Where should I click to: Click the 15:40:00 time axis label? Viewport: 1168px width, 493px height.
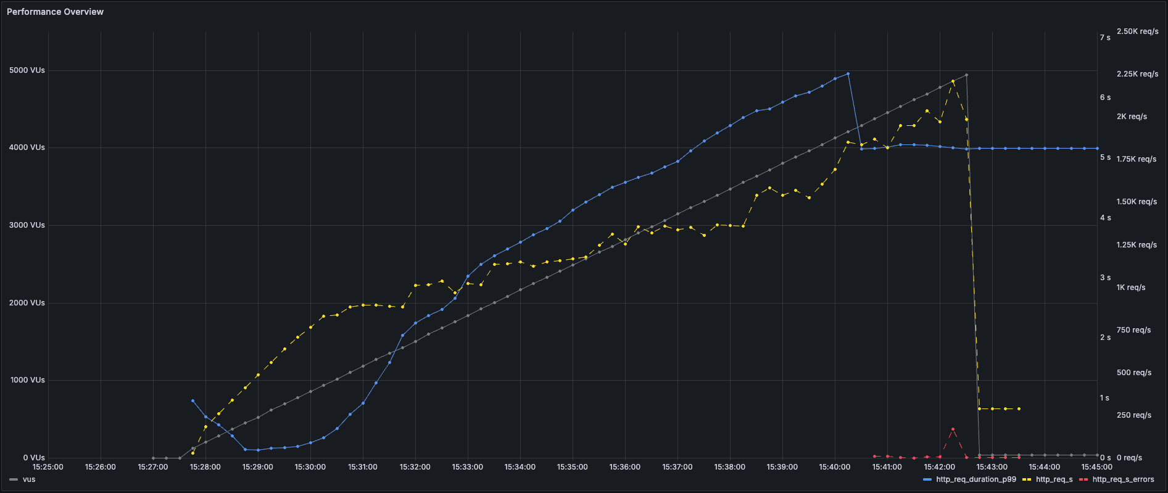pyautogui.click(x=834, y=467)
